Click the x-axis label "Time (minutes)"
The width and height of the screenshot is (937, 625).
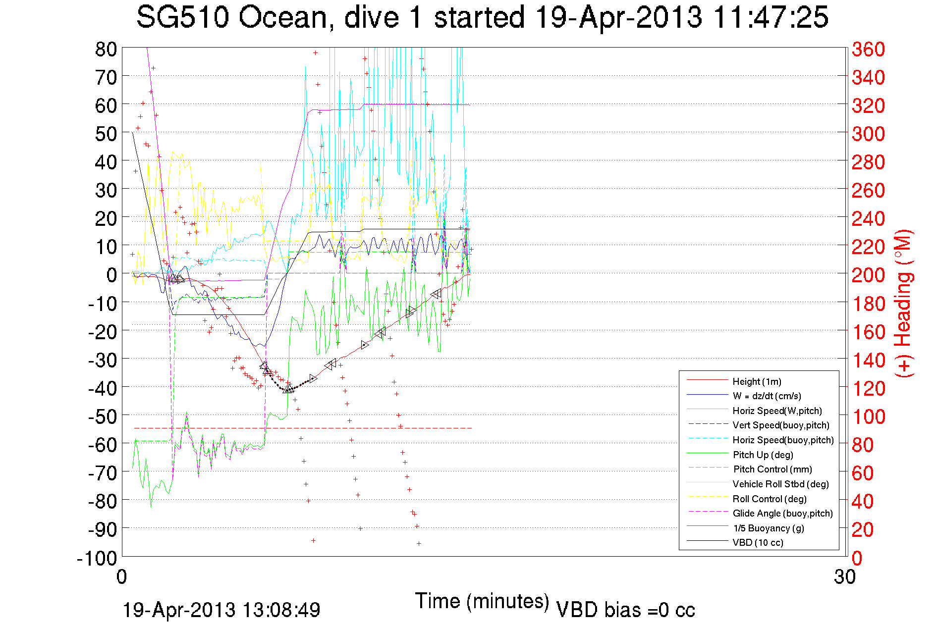click(x=482, y=601)
